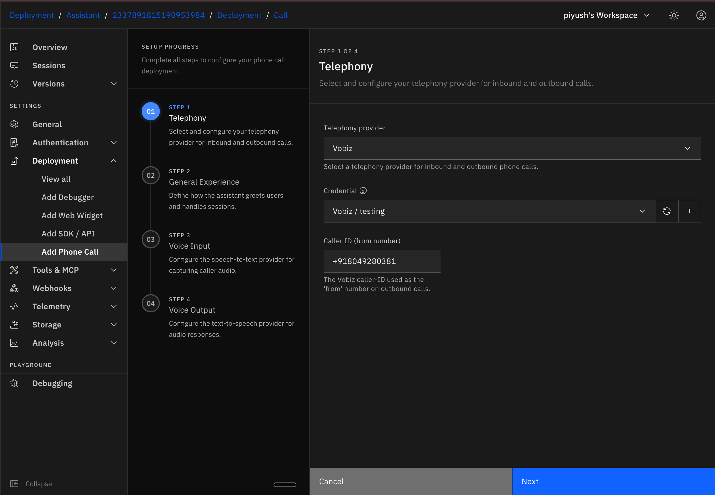
Task: Select step 03 circle marker
Action: pos(151,240)
